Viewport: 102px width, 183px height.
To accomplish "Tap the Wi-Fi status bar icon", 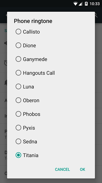I will pos(75,4).
